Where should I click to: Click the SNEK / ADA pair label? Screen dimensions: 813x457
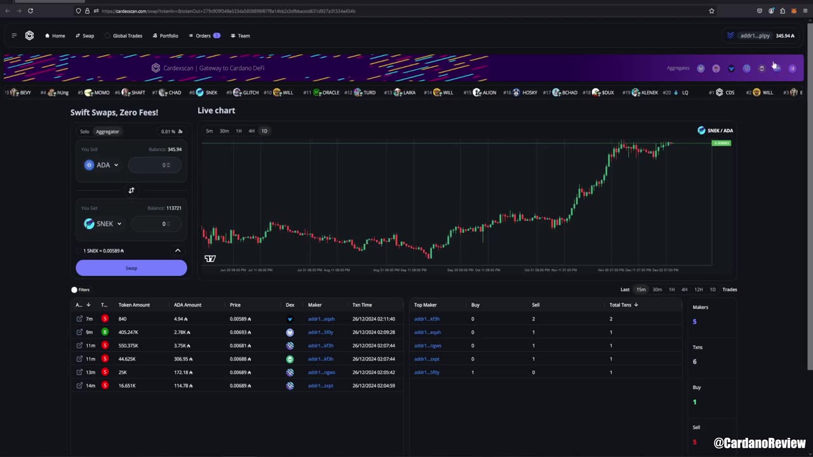pyautogui.click(x=715, y=130)
